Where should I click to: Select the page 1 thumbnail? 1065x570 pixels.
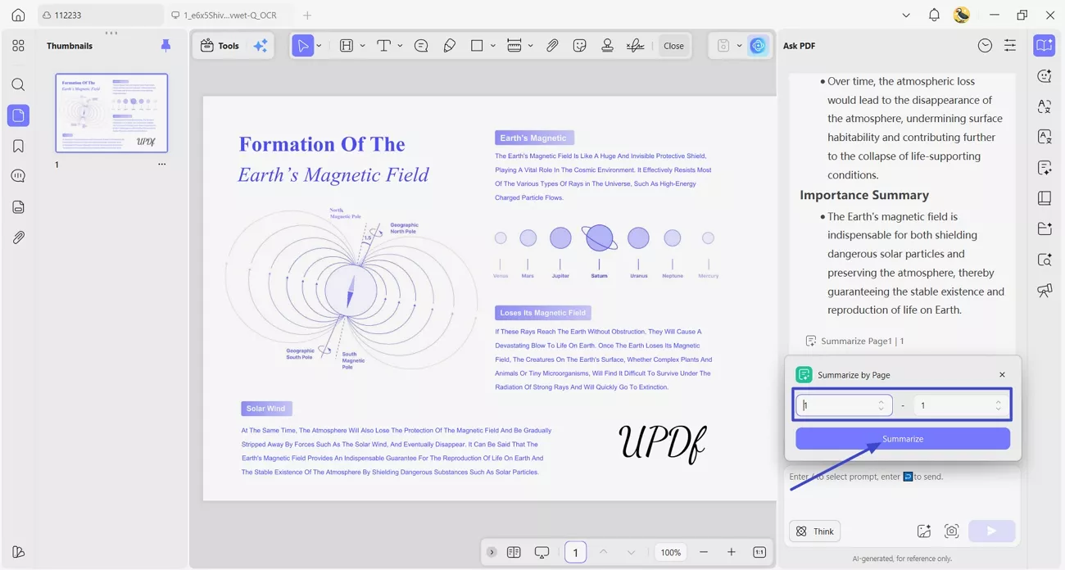pos(111,113)
